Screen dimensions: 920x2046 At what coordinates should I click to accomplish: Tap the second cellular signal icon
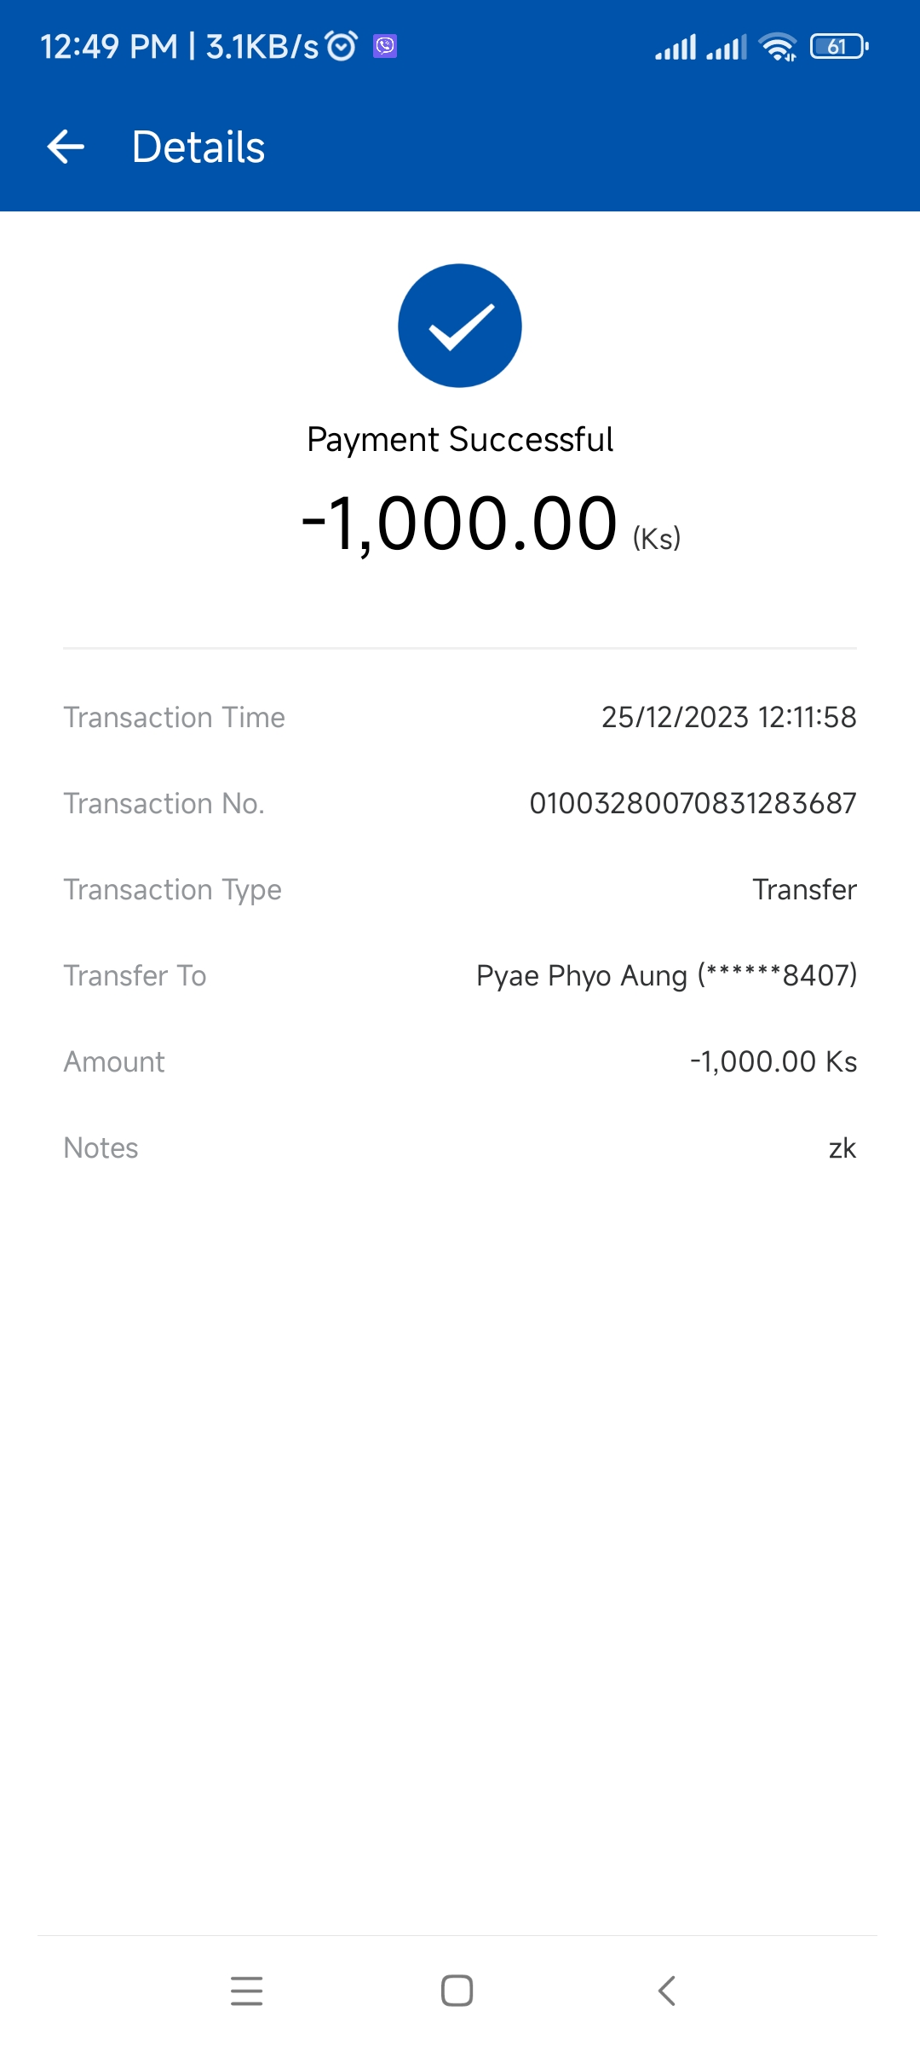pos(727,47)
